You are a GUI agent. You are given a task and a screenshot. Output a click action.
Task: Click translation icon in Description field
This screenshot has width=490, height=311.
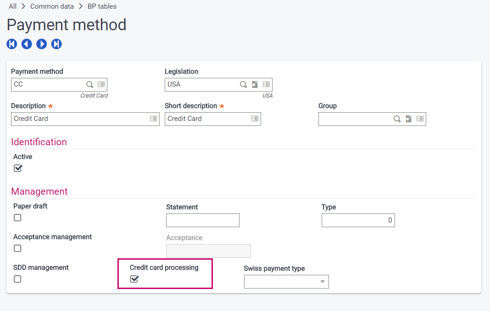tap(153, 119)
